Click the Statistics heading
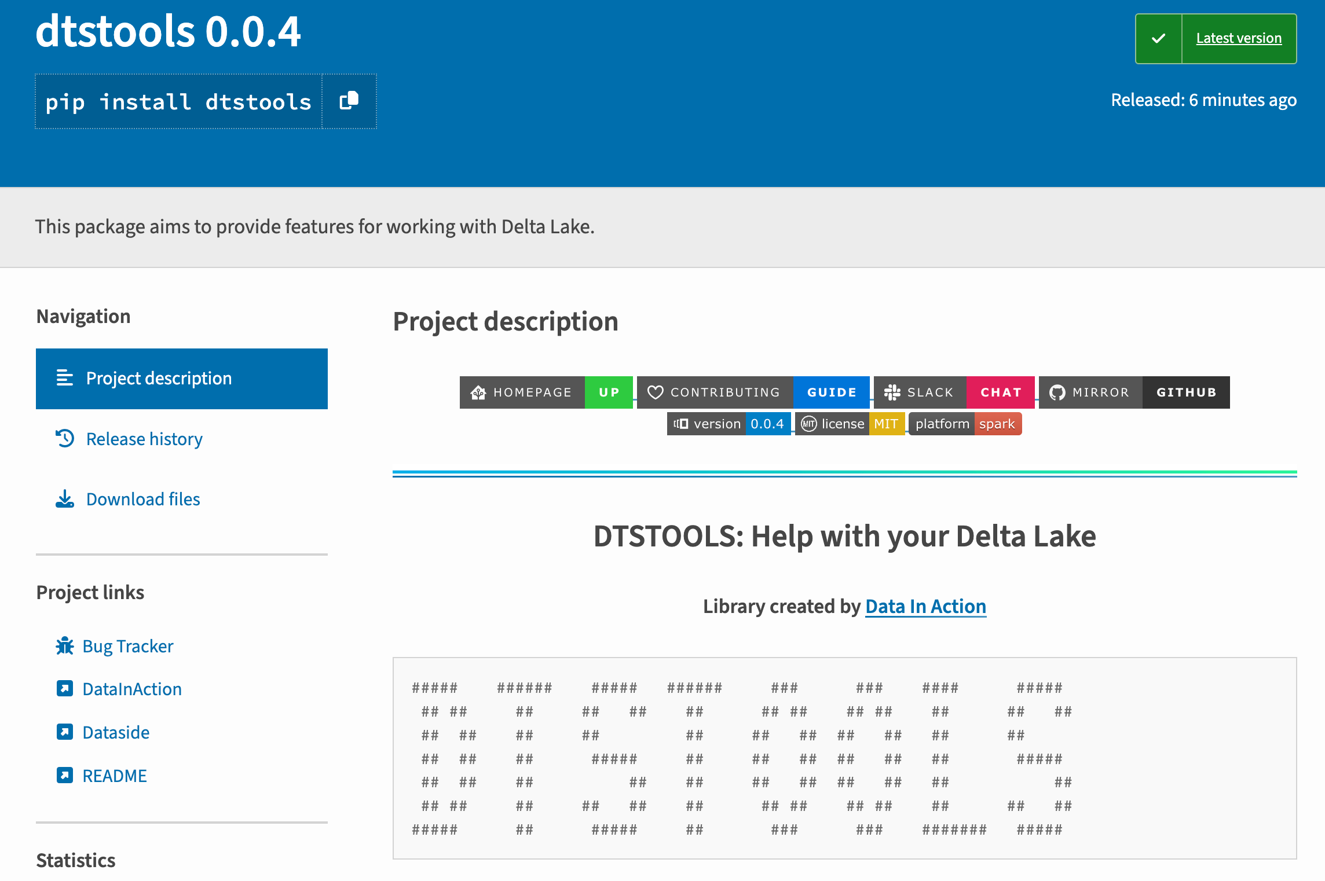 point(76,861)
